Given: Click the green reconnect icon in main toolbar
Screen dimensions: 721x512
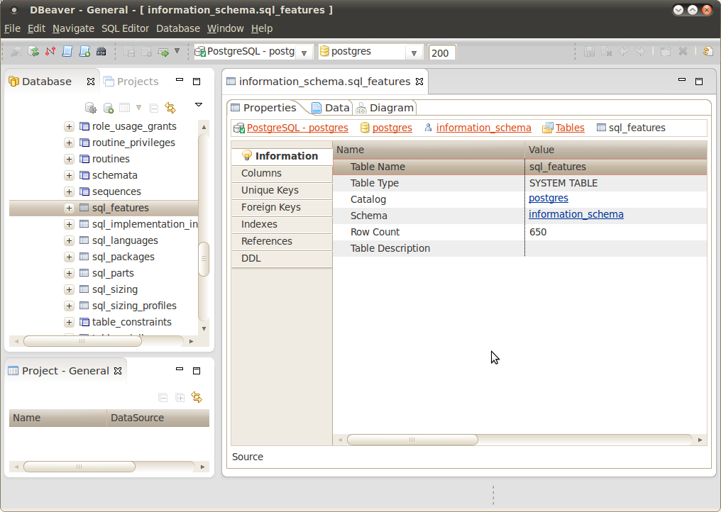Looking at the screenshot, I should pyautogui.click(x=33, y=52).
